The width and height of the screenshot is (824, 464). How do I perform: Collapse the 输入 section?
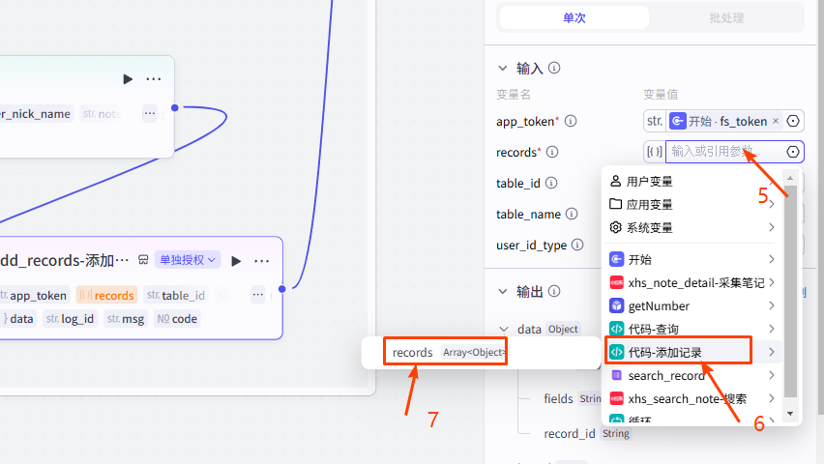click(x=502, y=69)
